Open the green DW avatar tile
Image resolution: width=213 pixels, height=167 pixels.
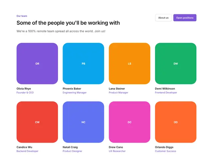pos(176,64)
